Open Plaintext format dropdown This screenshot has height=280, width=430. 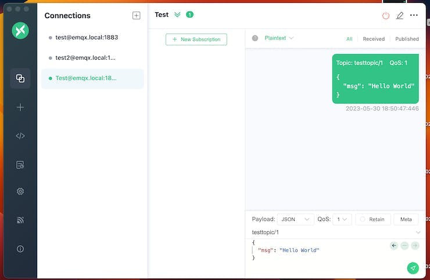click(x=279, y=38)
